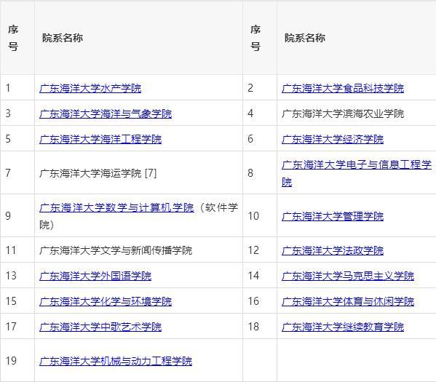Screen dimensions: 436x382
Task: Click 广东海洋大学继续教育学院 link
Action: [343, 327]
